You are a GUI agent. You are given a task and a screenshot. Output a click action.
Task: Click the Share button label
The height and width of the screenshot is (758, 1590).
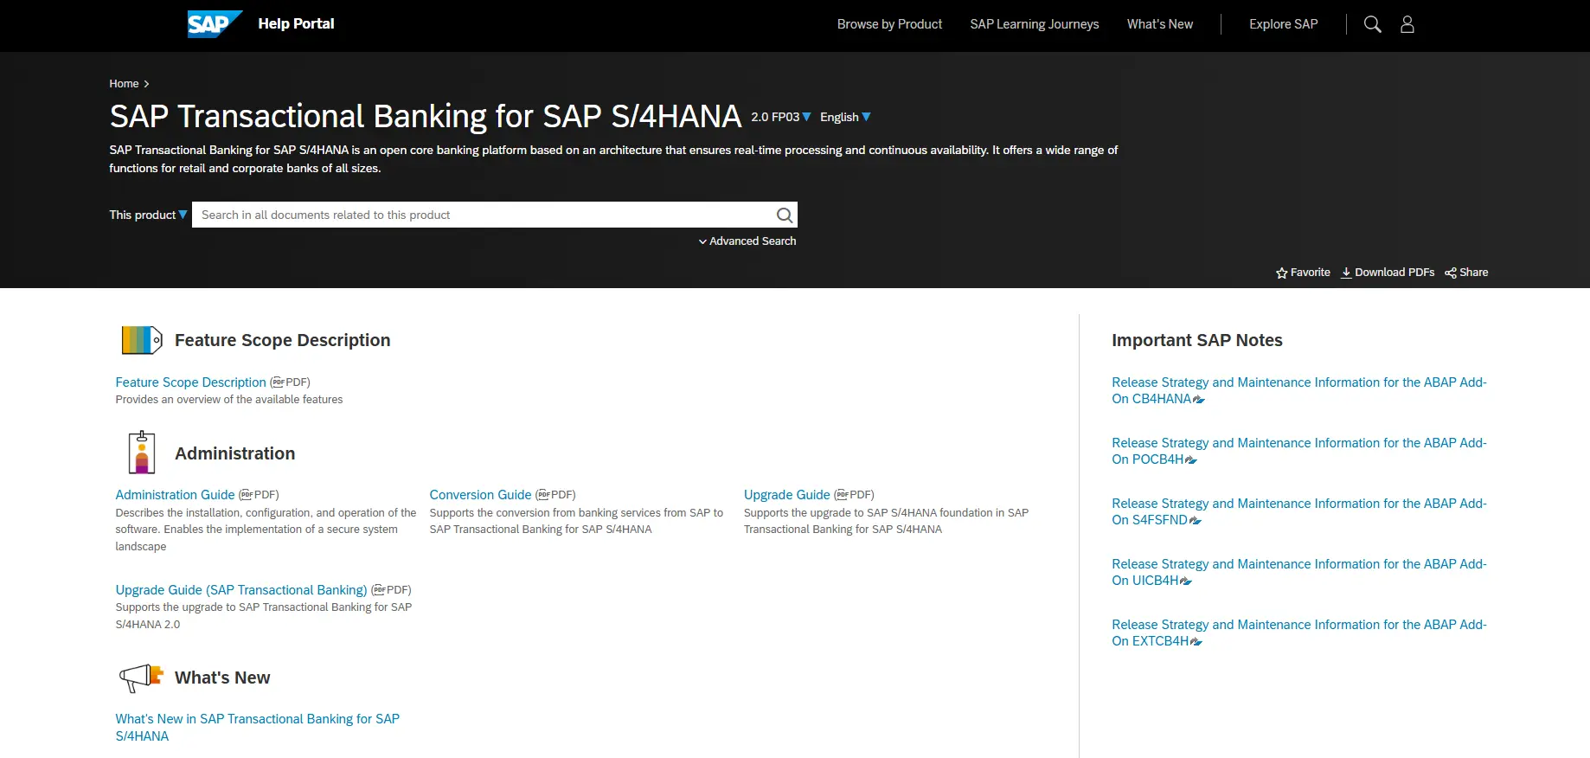1474,273
